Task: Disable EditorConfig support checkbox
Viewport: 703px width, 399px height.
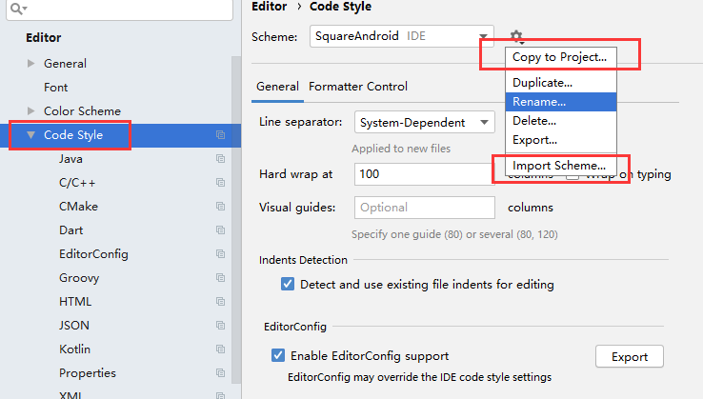Action: 278,356
